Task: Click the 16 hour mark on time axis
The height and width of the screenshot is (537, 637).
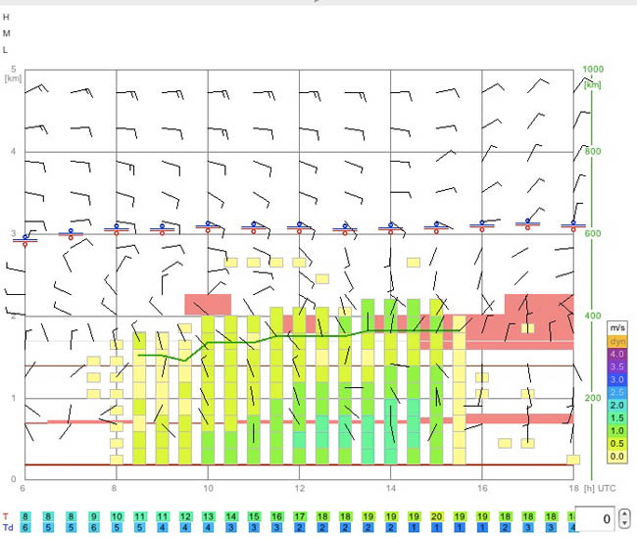Action: (x=482, y=488)
